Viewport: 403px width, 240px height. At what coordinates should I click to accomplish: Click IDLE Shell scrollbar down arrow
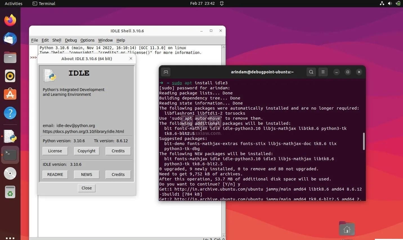point(223,236)
